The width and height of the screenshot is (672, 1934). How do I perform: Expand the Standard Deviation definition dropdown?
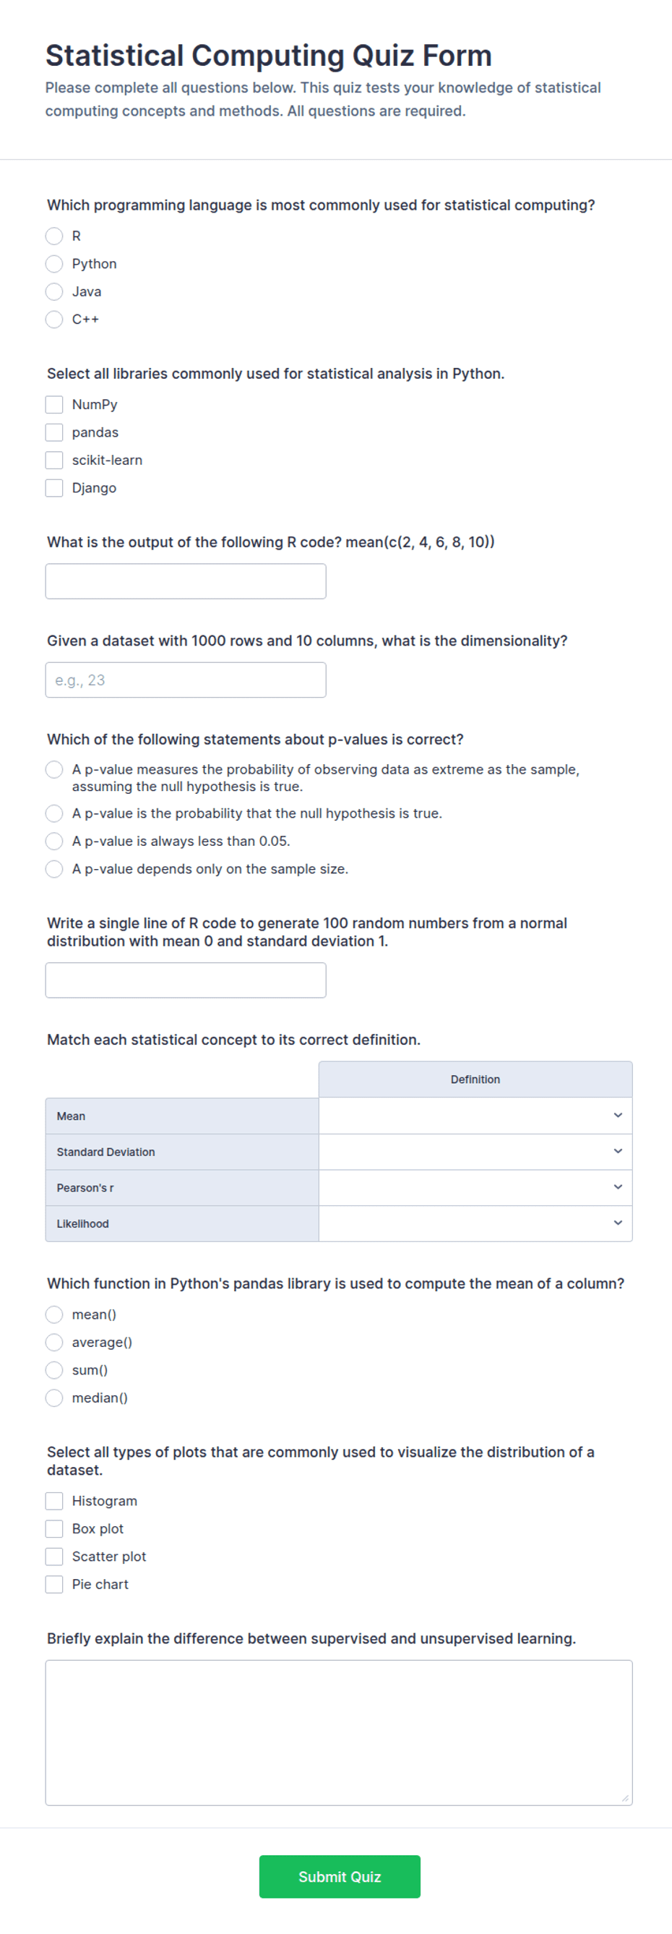(x=475, y=1152)
